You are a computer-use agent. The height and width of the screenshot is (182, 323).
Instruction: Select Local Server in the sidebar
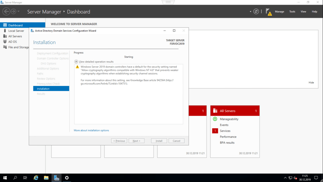point(16,31)
